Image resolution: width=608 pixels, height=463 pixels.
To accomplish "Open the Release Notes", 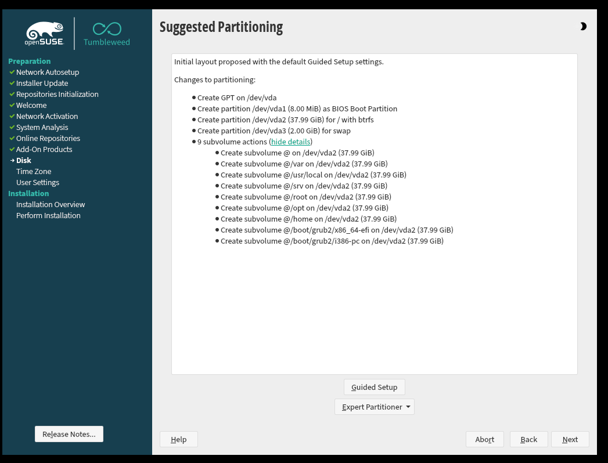I will coord(69,434).
